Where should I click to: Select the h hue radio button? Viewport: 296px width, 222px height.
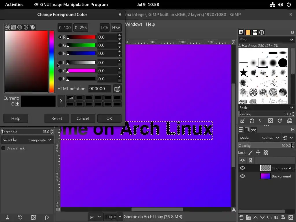(60, 79)
